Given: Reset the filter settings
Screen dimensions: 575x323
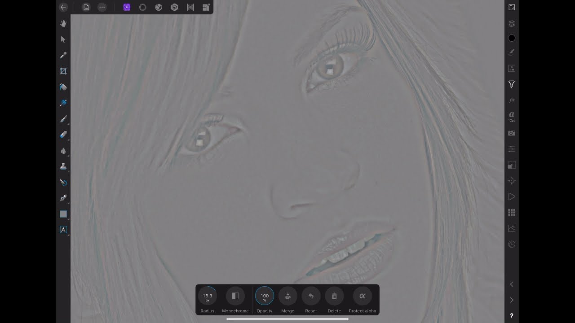Looking at the screenshot, I should [311, 296].
